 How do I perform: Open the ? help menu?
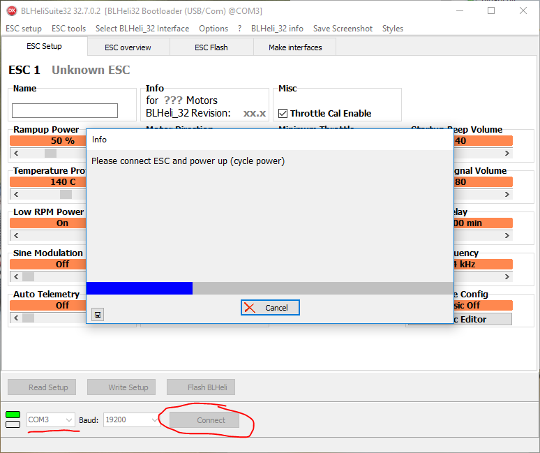tap(240, 29)
